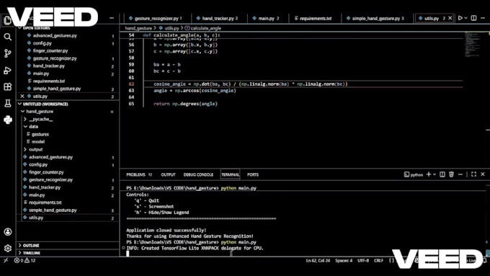Open the Ports panel tab
The height and width of the screenshot is (276, 490).
(253, 174)
